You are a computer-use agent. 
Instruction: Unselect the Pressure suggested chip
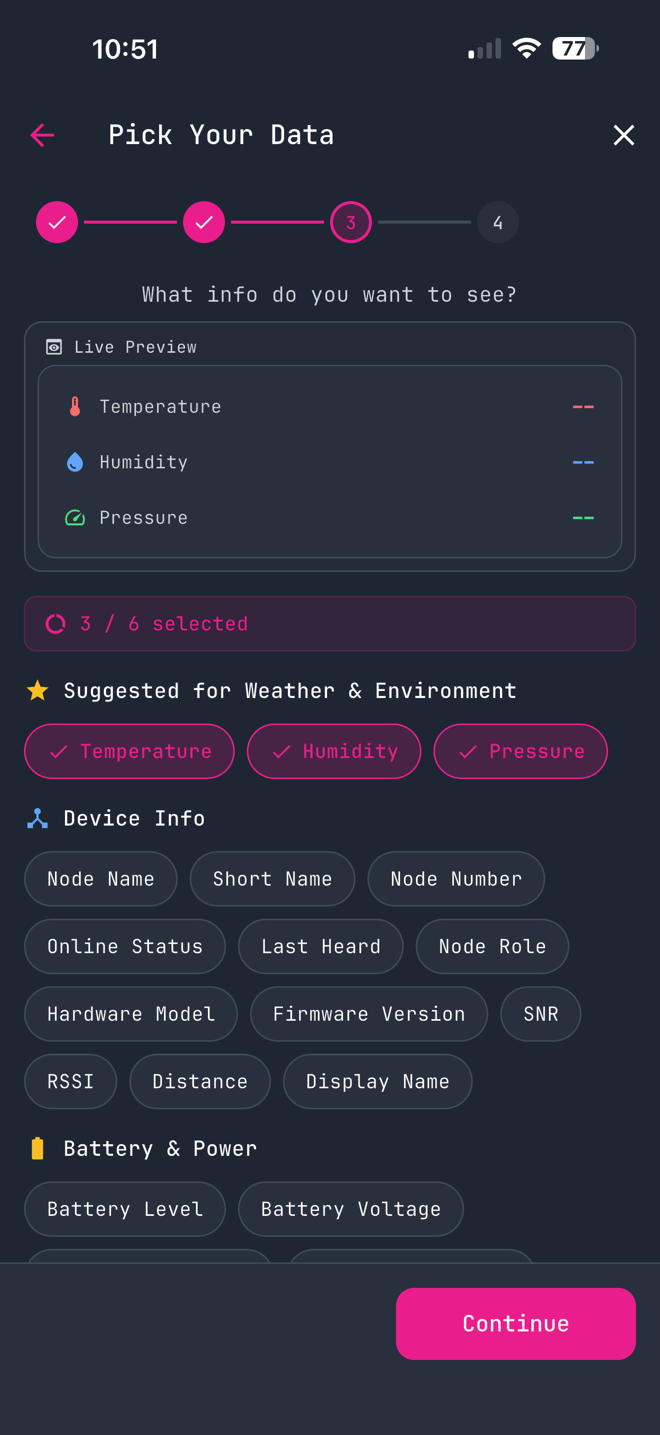click(x=520, y=751)
